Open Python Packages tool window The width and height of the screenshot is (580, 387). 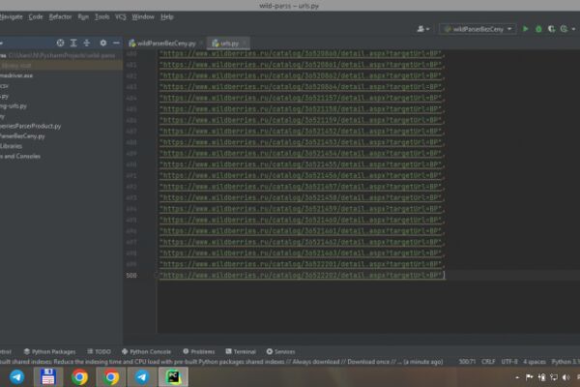49,351
